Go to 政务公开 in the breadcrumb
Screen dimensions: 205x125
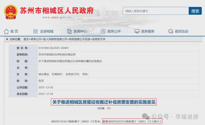click(x=36, y=39)
